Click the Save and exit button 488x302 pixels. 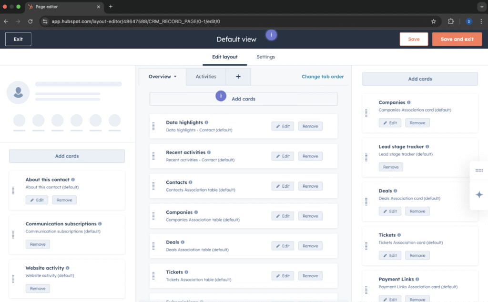tap(457, 39)
